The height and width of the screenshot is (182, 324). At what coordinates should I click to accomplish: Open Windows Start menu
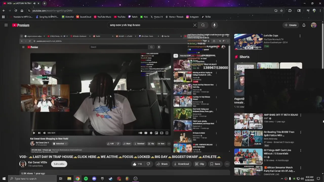(4, 179)
